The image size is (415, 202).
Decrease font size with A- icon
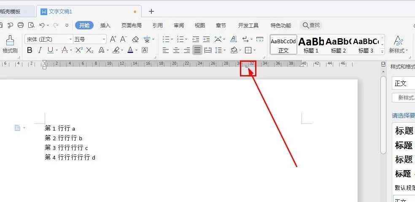pyautogui.click(x=124, y=39)
